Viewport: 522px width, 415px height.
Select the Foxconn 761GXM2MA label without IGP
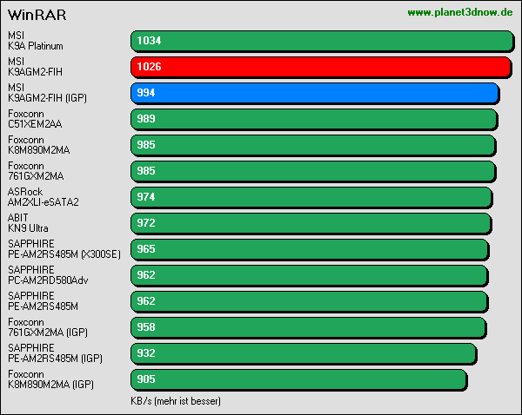point(36,171)
